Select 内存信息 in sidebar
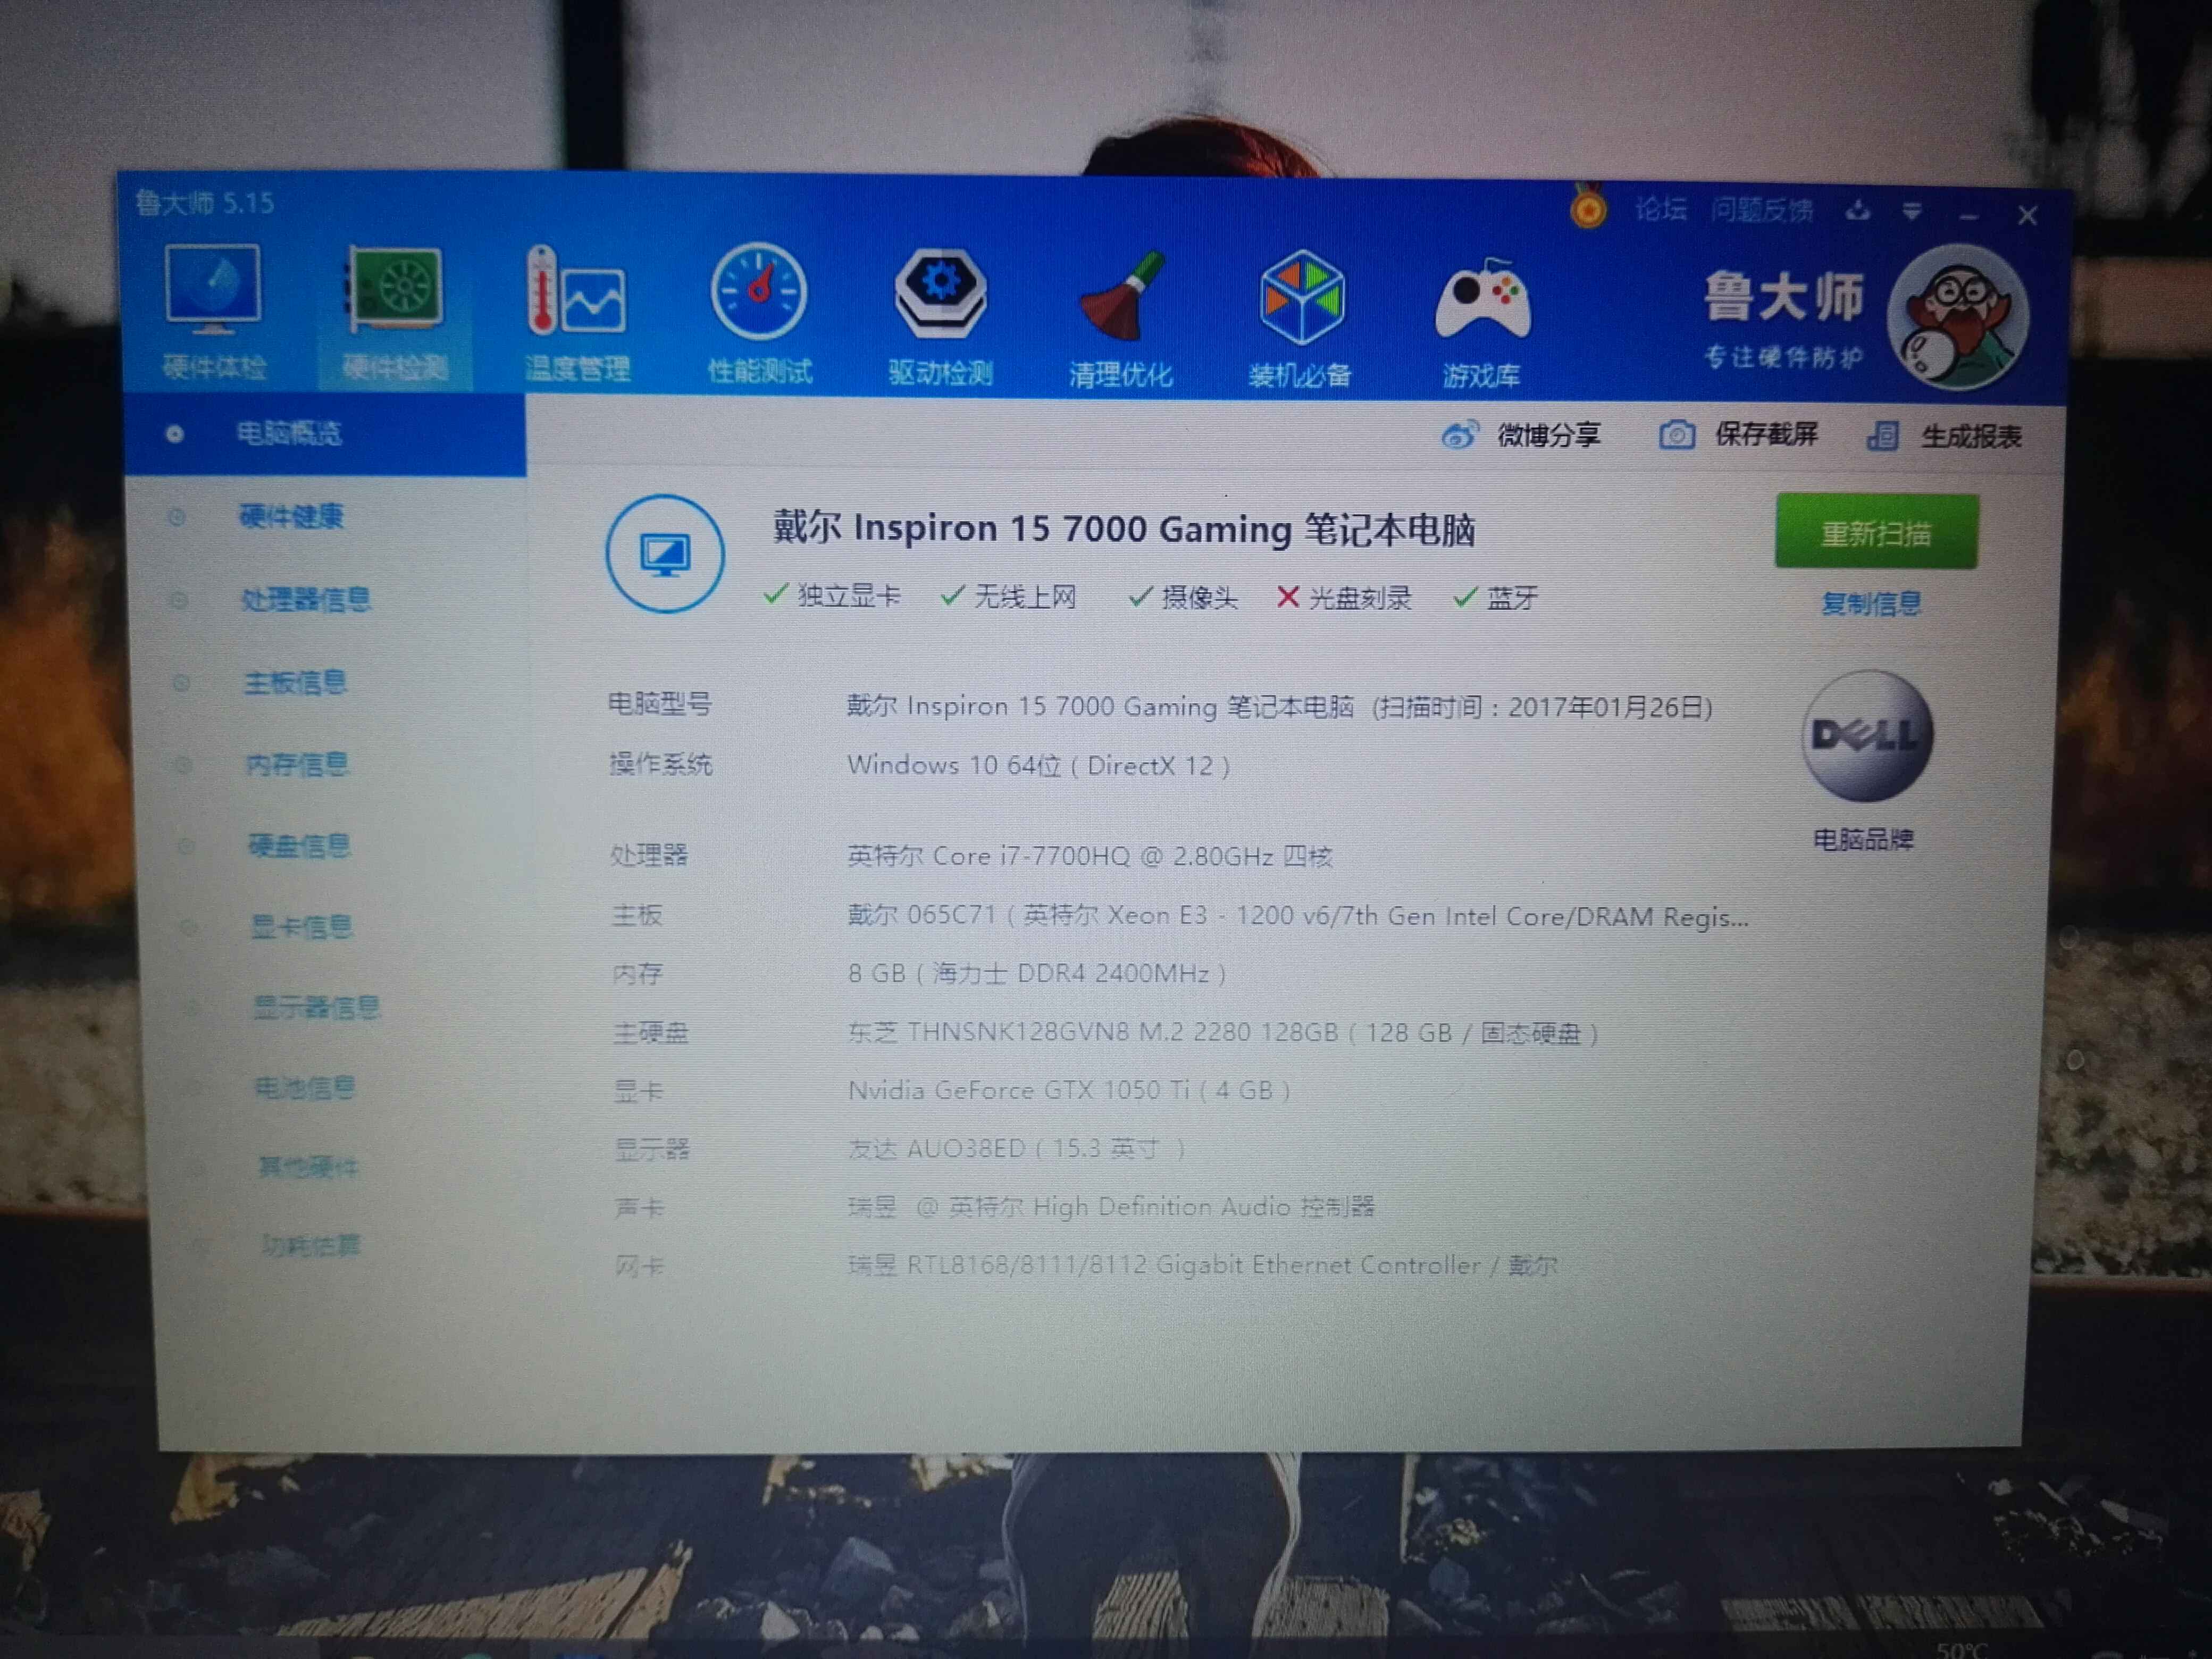2212x1659 pixels. tap(297, 765)
